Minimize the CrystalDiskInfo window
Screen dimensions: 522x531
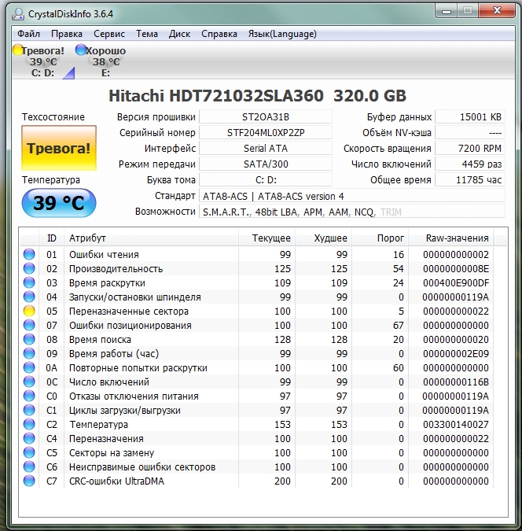pos(447,11)
